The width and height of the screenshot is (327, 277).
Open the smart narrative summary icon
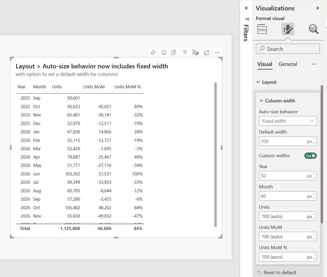pos(173,53)
